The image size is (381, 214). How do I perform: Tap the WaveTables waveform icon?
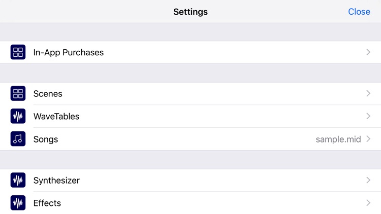tap(18, 116)
